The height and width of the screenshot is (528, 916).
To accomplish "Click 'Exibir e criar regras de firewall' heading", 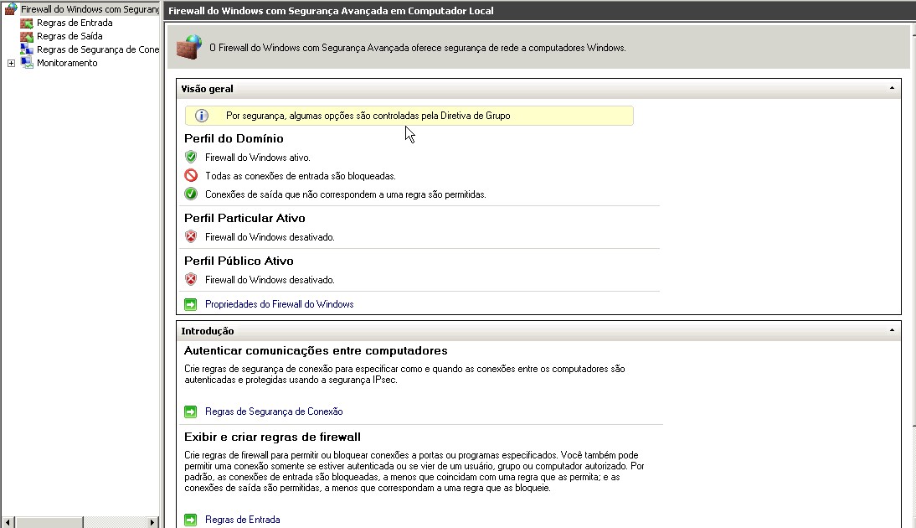I will (x=272, y=437).
